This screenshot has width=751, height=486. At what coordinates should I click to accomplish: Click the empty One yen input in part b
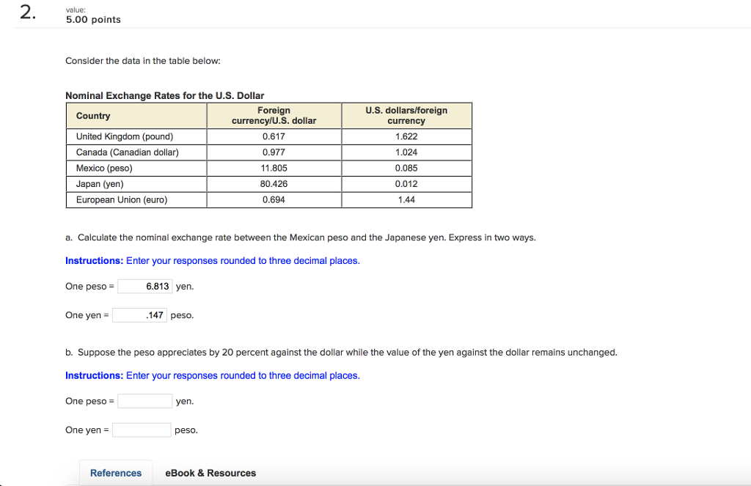[141, 430]
